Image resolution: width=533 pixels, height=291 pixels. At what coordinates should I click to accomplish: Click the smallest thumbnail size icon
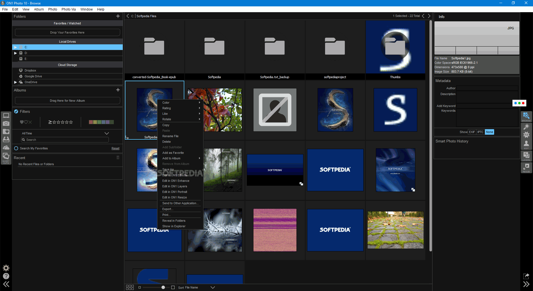point(140,287)
